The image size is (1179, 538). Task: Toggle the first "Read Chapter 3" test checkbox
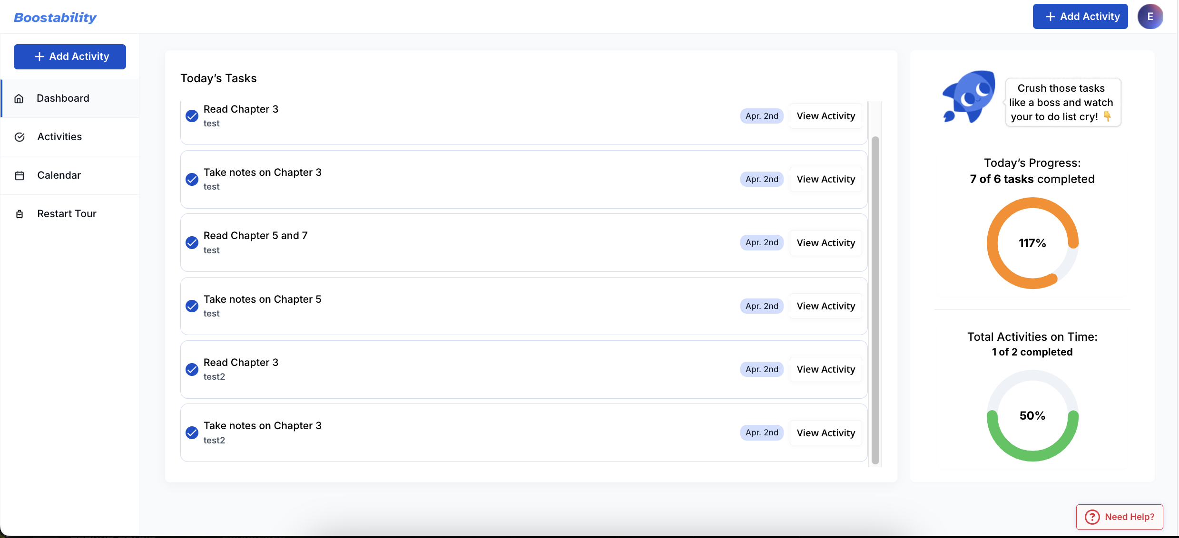[x=192, y=116]
